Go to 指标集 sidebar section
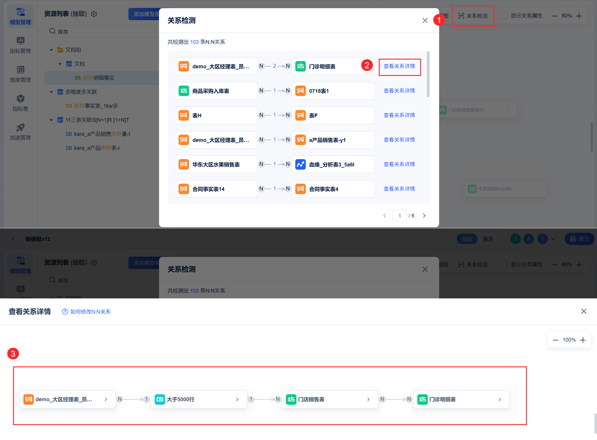The width and height of the screenshot is (597, 440). click(20, 103)
